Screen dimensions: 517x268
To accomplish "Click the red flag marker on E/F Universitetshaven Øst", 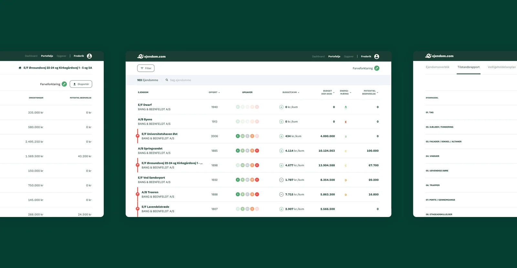I will pyautogui.click(x=138, y=136).
